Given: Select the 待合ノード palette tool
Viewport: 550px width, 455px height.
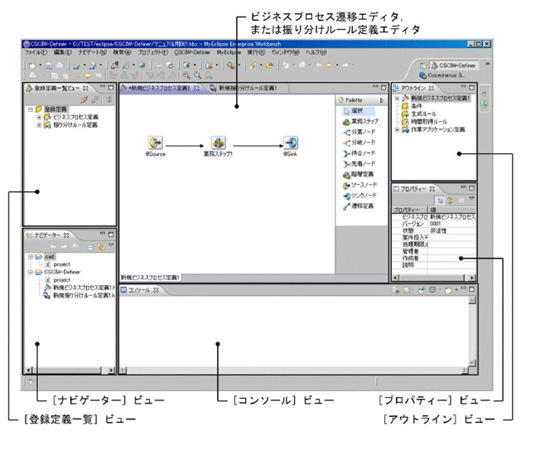Looking at the screenshot, I should [x=359, y=153].
